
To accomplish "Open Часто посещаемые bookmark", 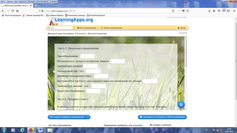I will 11,15.
